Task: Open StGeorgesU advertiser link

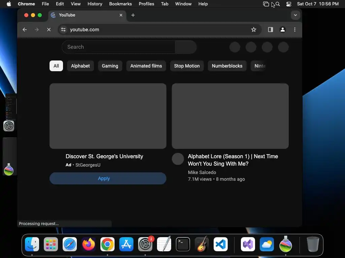Action: tap(88, 165)
